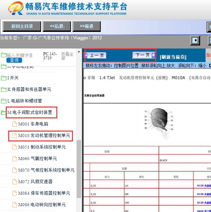The height and width of the screenshot is (212, 211).
Task: Open M070 气候控制系统控制单元
Action: [46, 170]
